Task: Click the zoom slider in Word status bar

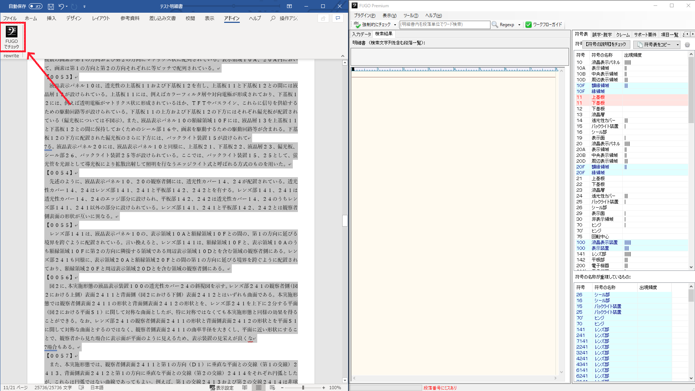Action: [x=303, y=388]
